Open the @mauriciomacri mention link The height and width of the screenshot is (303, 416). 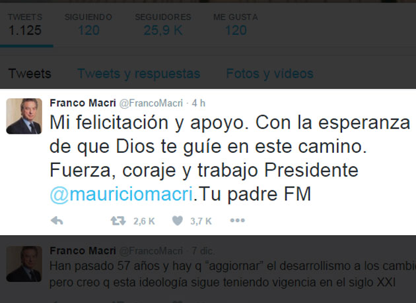[121, 194]
